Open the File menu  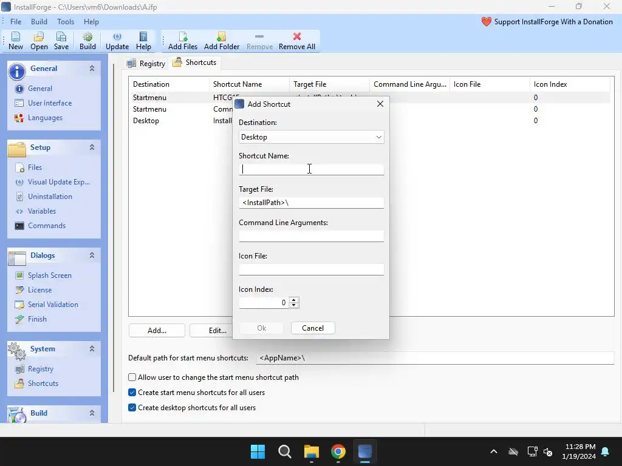pos(16,22)
